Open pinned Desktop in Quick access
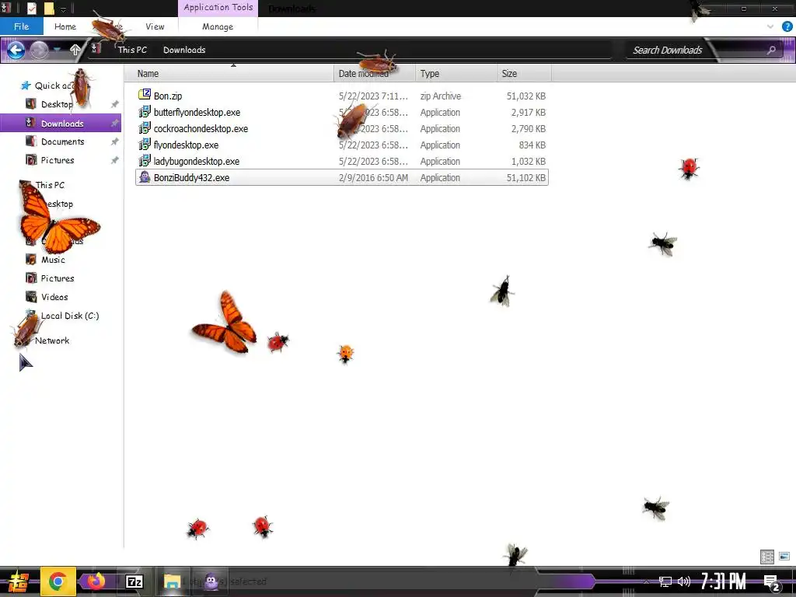 pos(56,104)
